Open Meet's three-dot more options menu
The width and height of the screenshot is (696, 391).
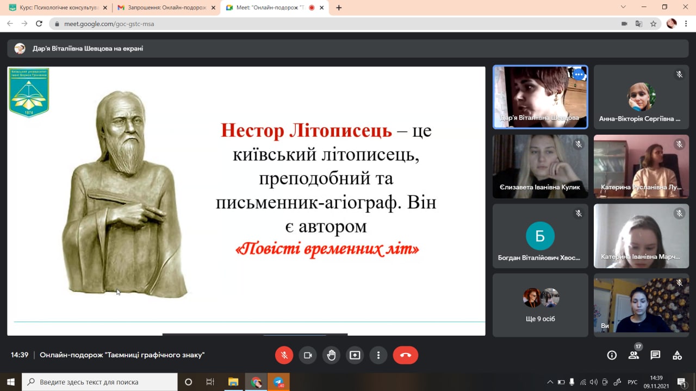(378, 355)
